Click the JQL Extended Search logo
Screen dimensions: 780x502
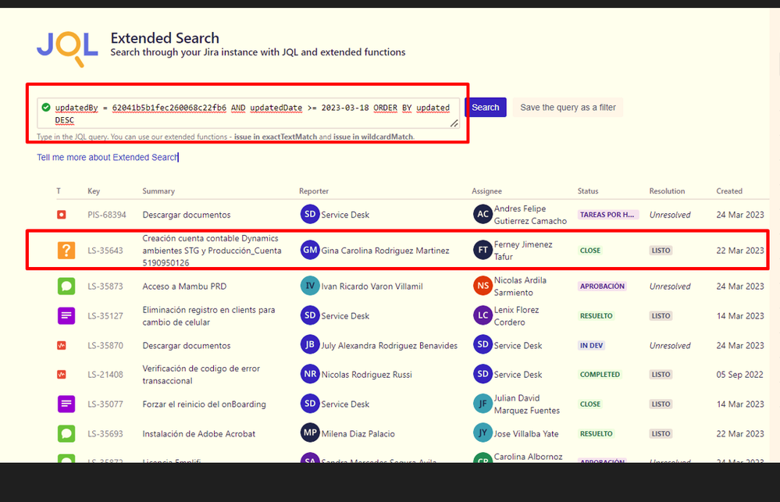67,48
